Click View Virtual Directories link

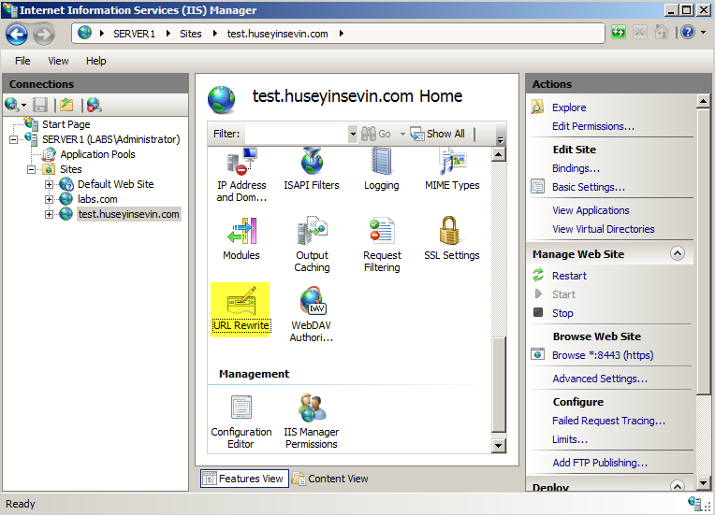(604, 229)
